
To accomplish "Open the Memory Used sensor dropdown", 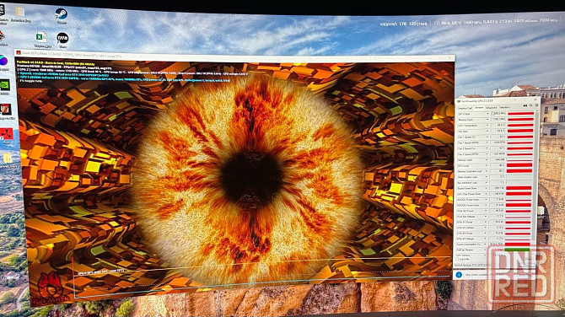I will [487, 160].
